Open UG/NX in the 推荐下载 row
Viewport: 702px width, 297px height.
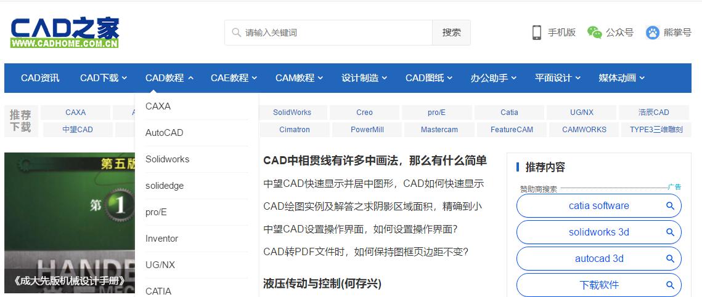(582, 113)
